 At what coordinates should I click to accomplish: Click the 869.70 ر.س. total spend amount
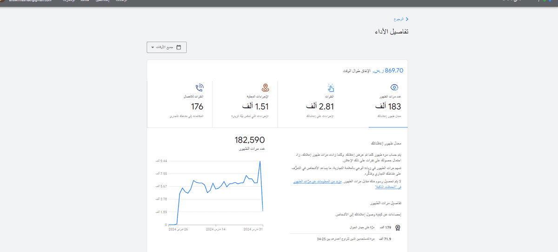point(388,71)
